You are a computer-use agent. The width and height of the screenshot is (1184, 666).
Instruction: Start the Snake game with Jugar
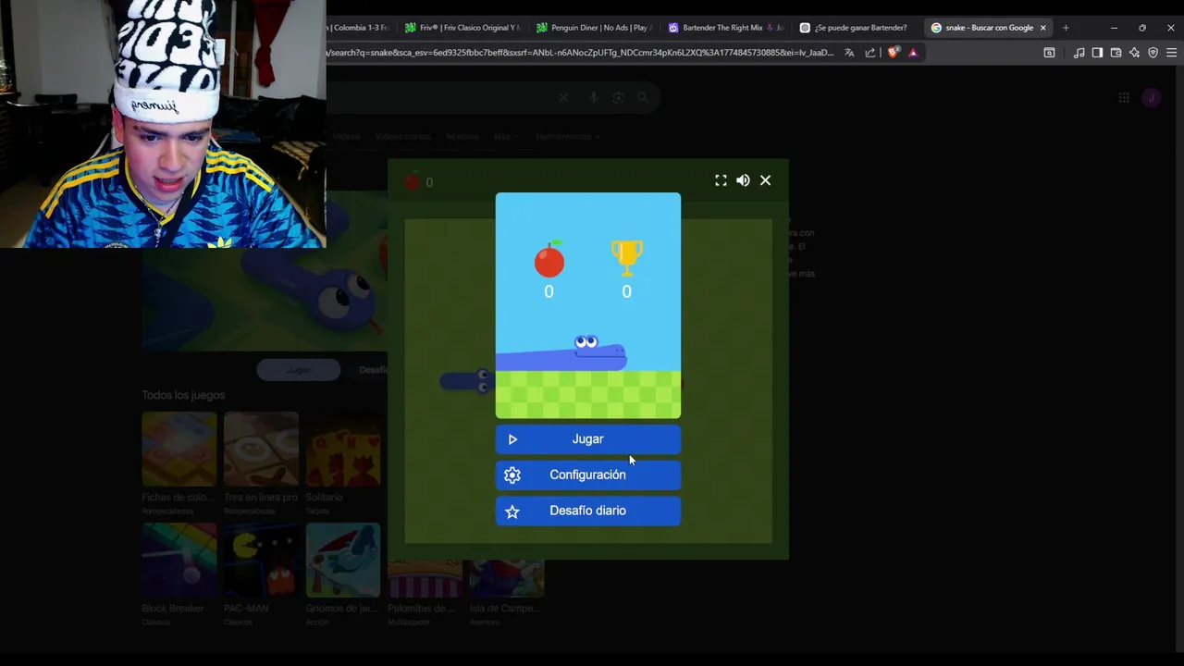587,439
